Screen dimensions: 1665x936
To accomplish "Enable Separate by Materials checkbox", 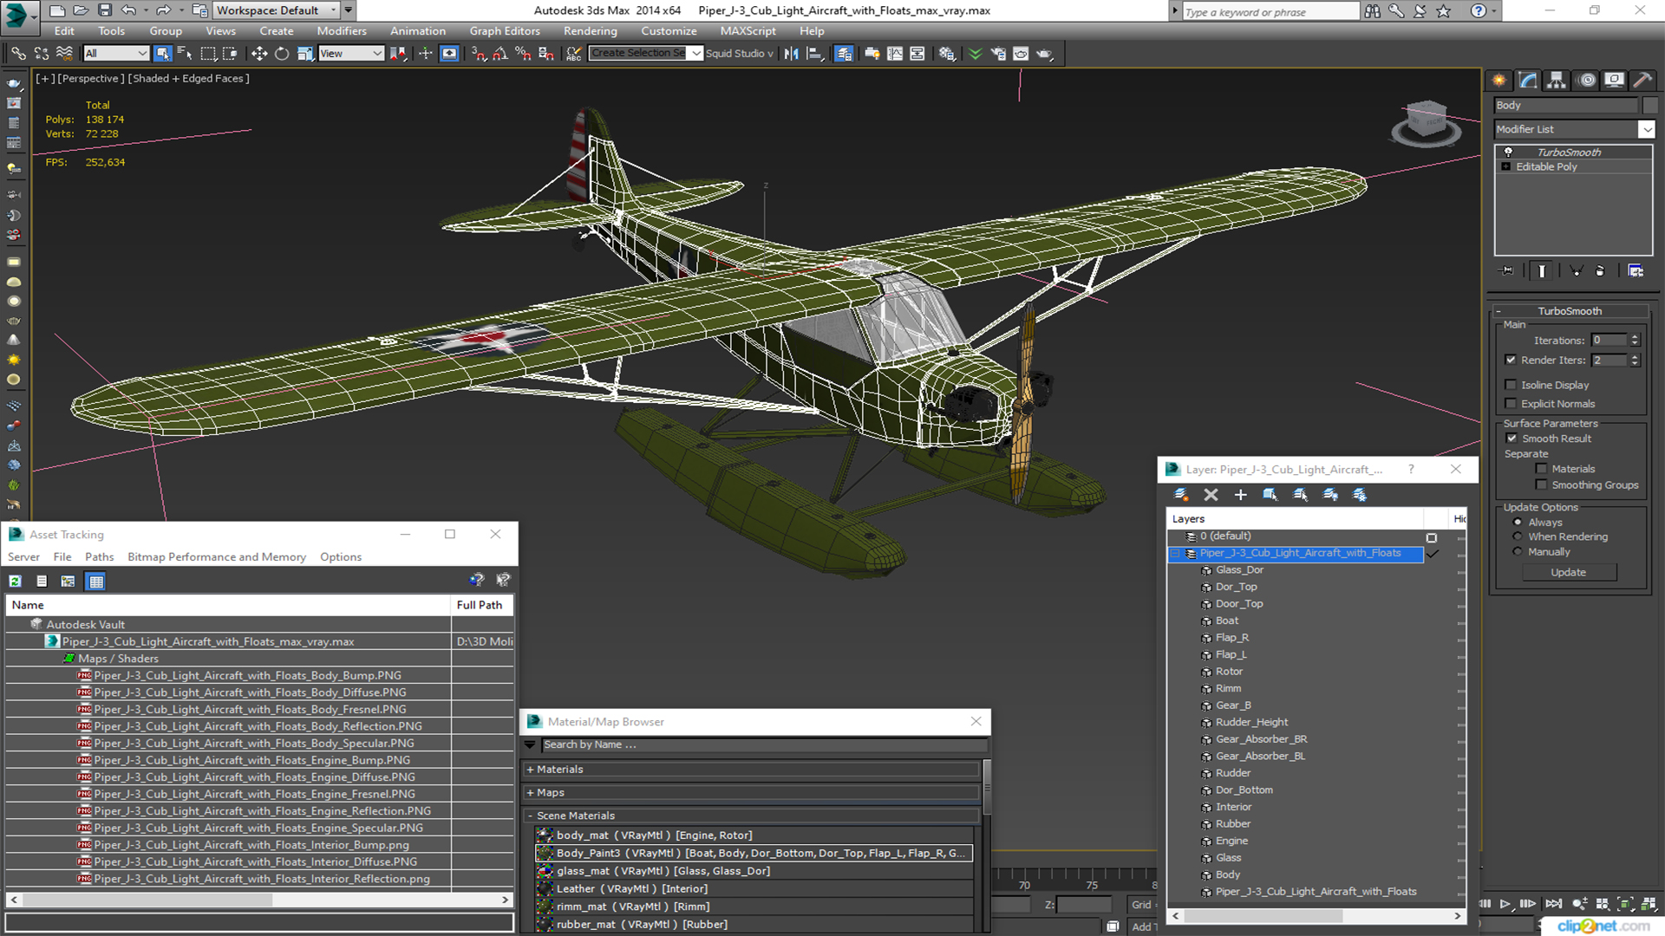I will pyautogui.click(x=1541, y=469).
